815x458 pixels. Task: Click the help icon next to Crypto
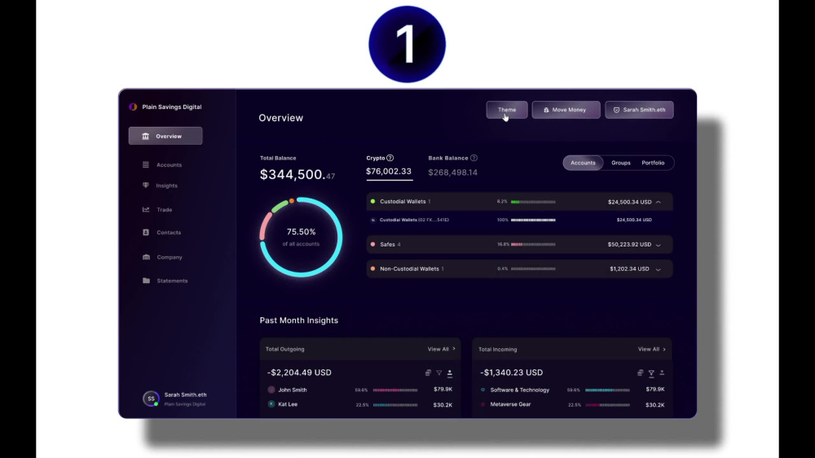390,158
